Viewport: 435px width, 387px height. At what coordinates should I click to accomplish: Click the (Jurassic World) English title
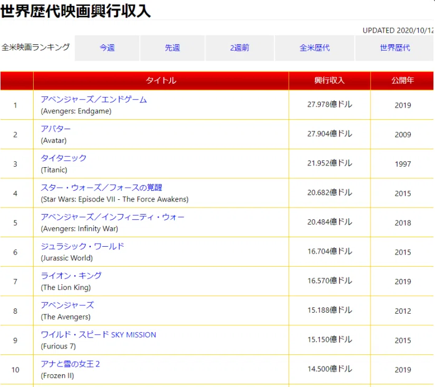pyautogui.click(x=67, y=258)
